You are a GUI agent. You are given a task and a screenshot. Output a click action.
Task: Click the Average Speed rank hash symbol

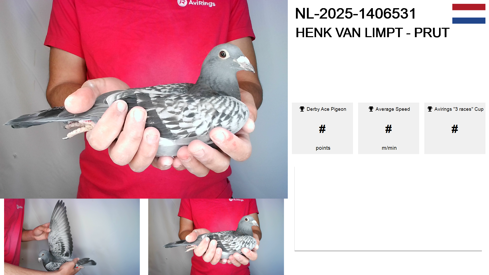[389, 129]
